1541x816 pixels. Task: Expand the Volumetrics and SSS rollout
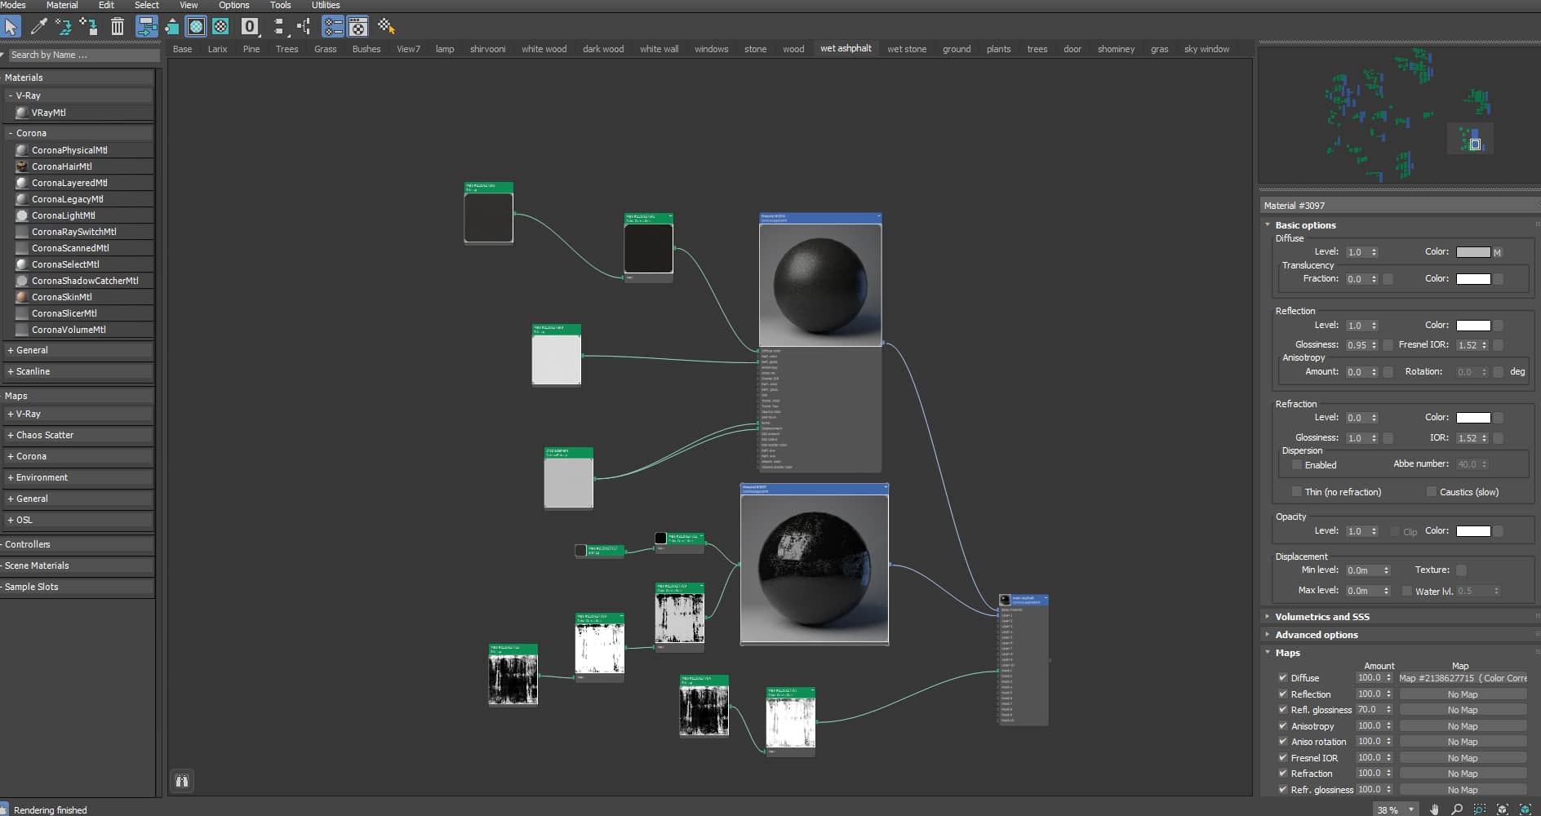tap(1321, 616)
